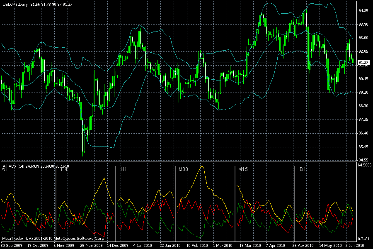Screen dimensions: 373x249
Task: Select the 19 Oct 2009 date label
Action: click(38, 245)
